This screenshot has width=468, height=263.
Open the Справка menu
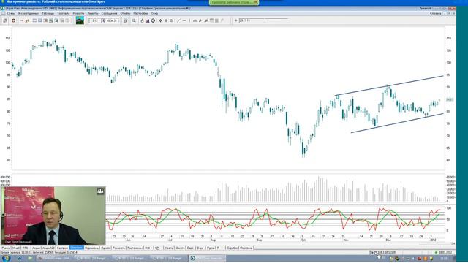(436, 13)
